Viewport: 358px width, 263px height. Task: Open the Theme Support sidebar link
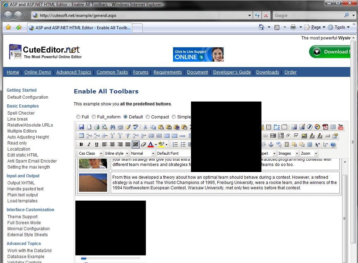coord(23,217)
